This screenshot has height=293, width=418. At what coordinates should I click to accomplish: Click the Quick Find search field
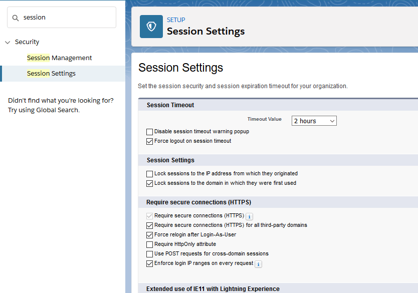pyautogui.click(x=68, y=18)
